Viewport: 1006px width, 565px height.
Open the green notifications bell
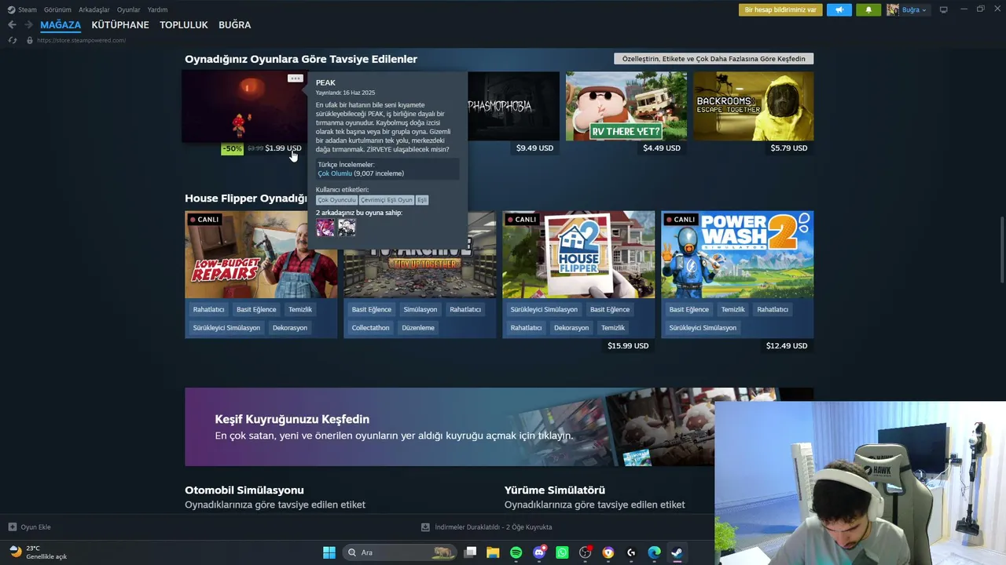coord(868,9)
